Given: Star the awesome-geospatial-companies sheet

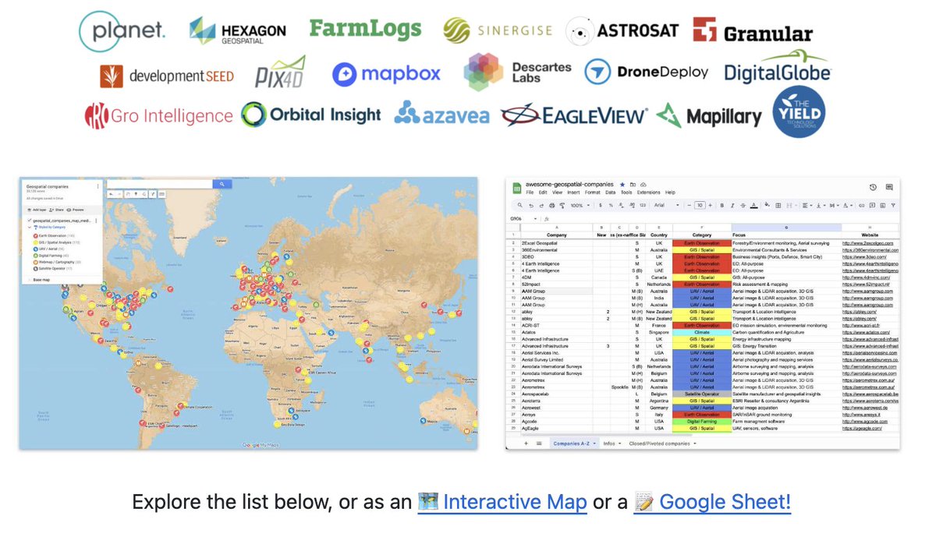Looking at the screenshot, I should (x=622, y=184).
